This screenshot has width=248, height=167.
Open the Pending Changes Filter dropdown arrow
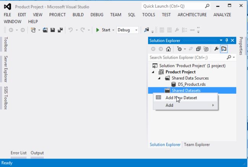(x=185, y=49)
